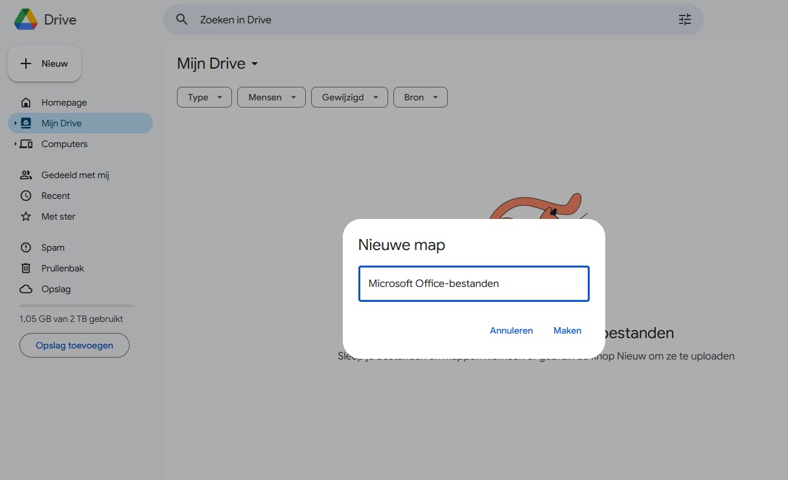Open the Bron filter dropdown
788x480 pixels.
pyautogui.click(x=421, y=97)
